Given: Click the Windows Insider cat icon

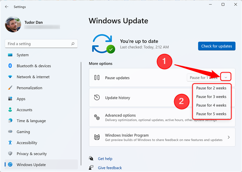Looking at the screenshot, I should click(x=97, y=137).
